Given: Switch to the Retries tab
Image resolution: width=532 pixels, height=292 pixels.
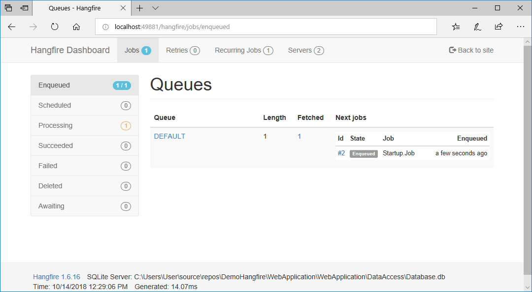Looking at the screenshot, I should 183,51.
